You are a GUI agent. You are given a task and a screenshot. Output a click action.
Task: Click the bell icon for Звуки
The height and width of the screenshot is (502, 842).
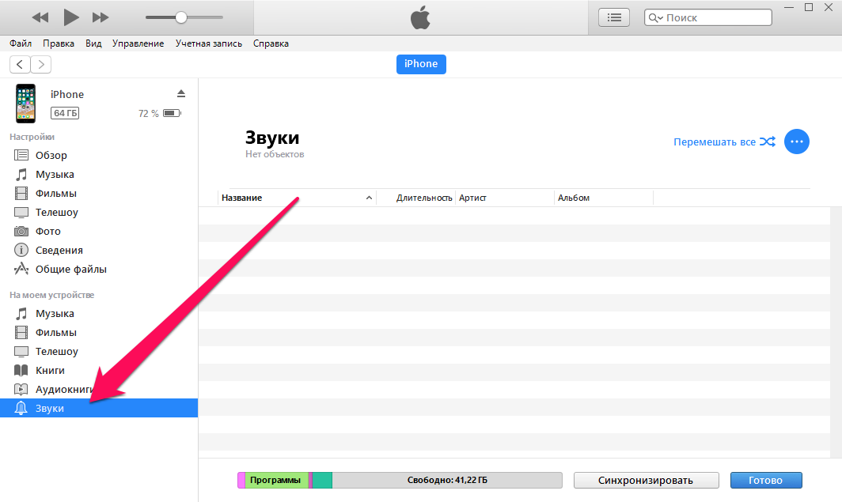click(21, 408)
